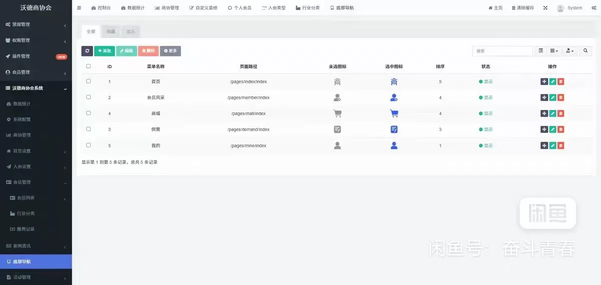
Task: Expand 常规管理 in the sidebar
Action: (x=36, y=24)
